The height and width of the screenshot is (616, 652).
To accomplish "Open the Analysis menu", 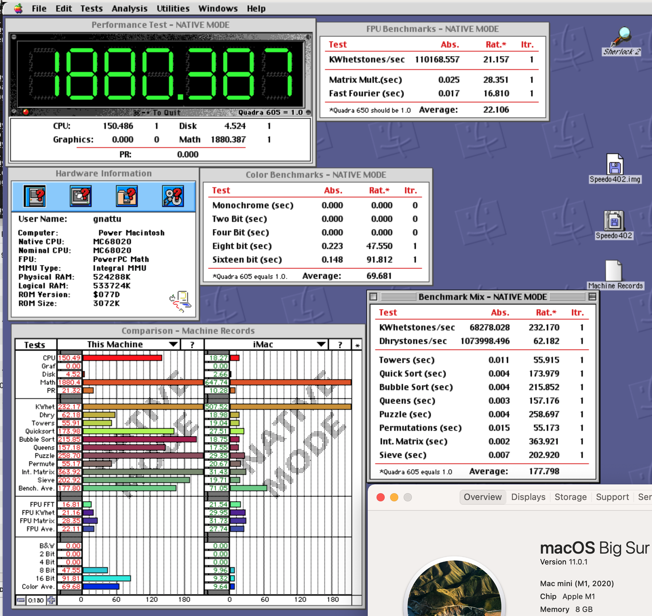I will tap(130, 8).
